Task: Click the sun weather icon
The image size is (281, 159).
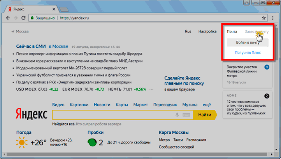Action: pyautogui.click(x=22, y=142)
